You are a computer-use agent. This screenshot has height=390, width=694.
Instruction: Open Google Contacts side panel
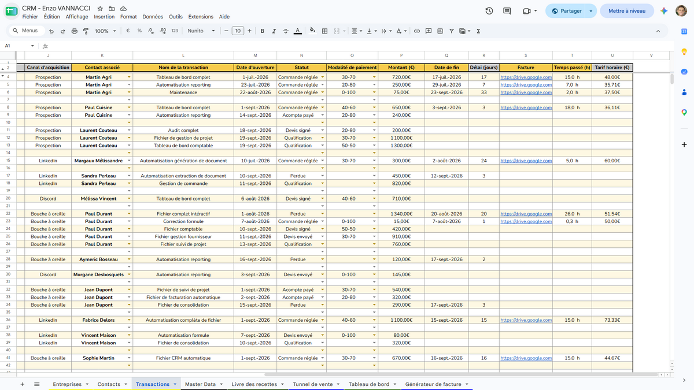pyautogui.click(x=684, y=92)
